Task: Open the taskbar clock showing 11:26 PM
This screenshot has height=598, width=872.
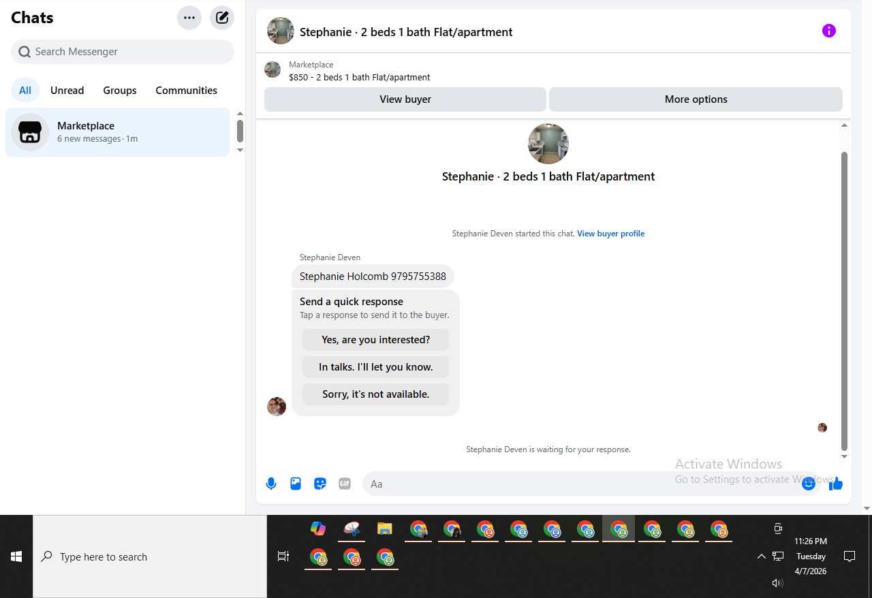Action: coord(811,556)
